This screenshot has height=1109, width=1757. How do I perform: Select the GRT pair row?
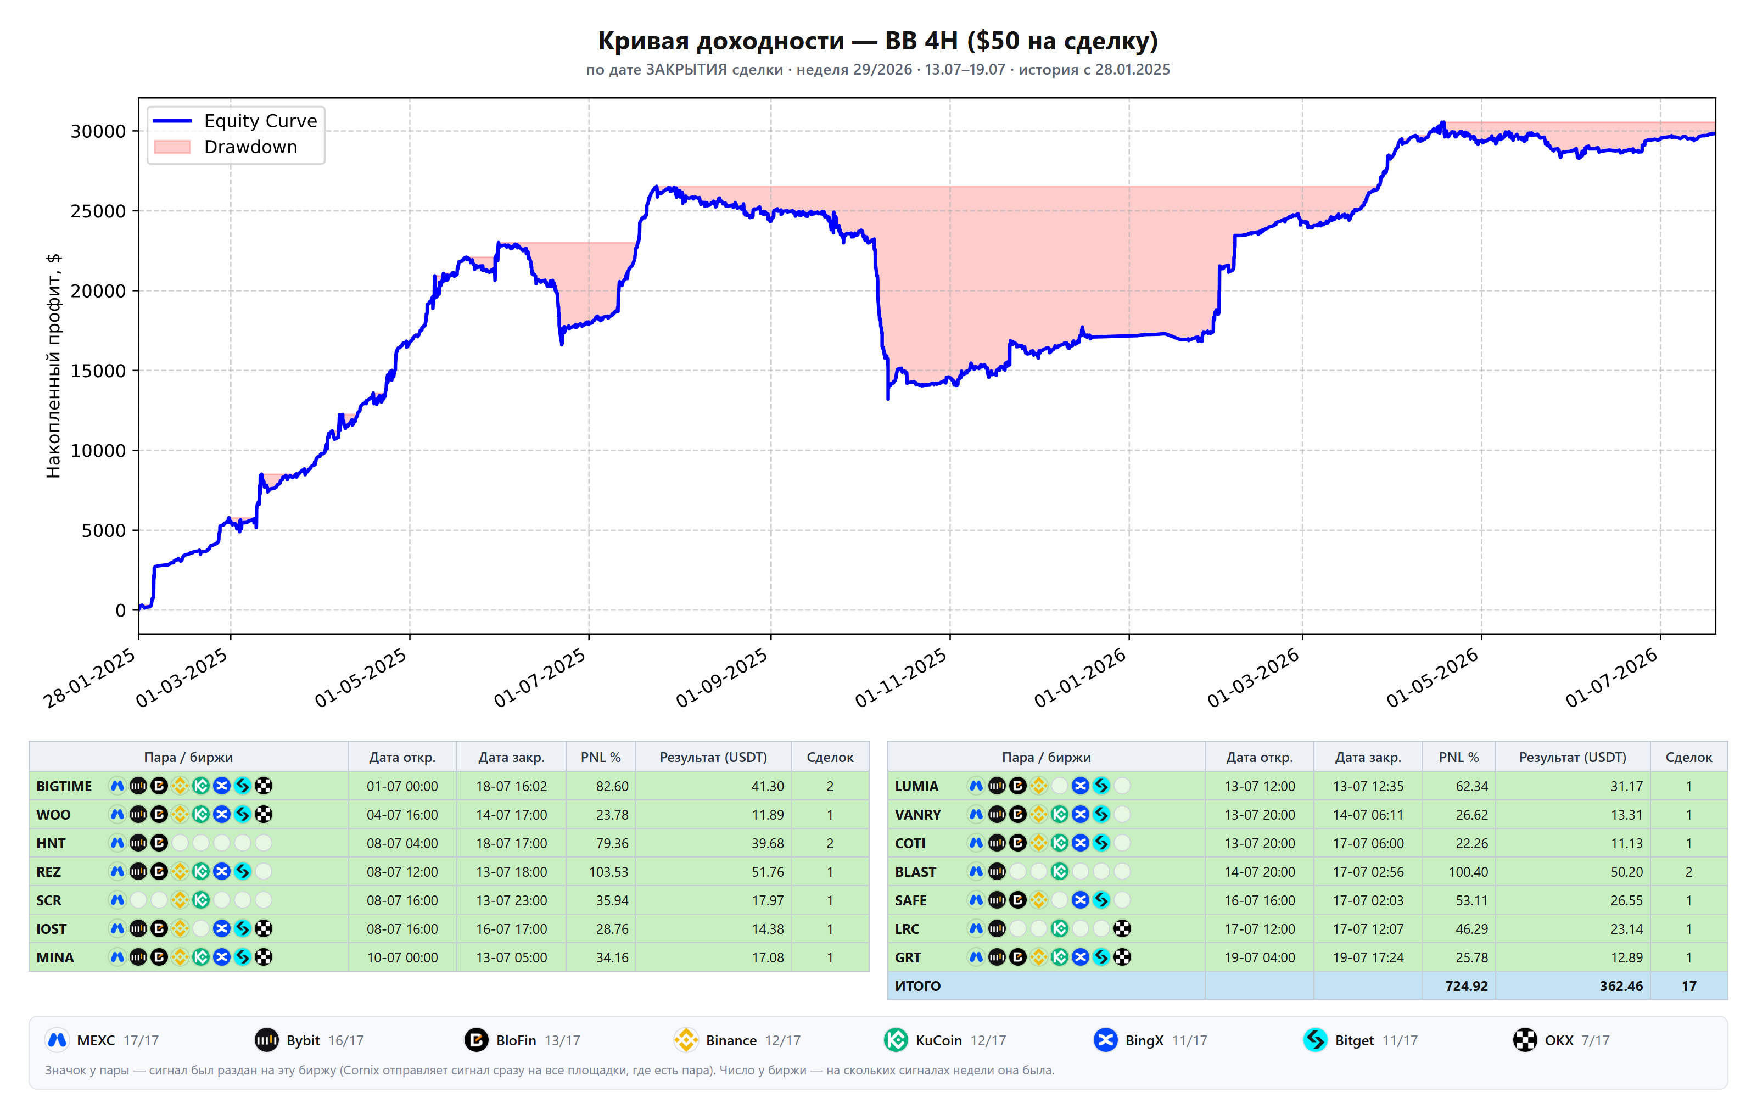pos(1307,957)
